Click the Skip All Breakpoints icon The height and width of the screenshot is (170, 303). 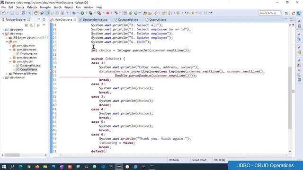29,13
